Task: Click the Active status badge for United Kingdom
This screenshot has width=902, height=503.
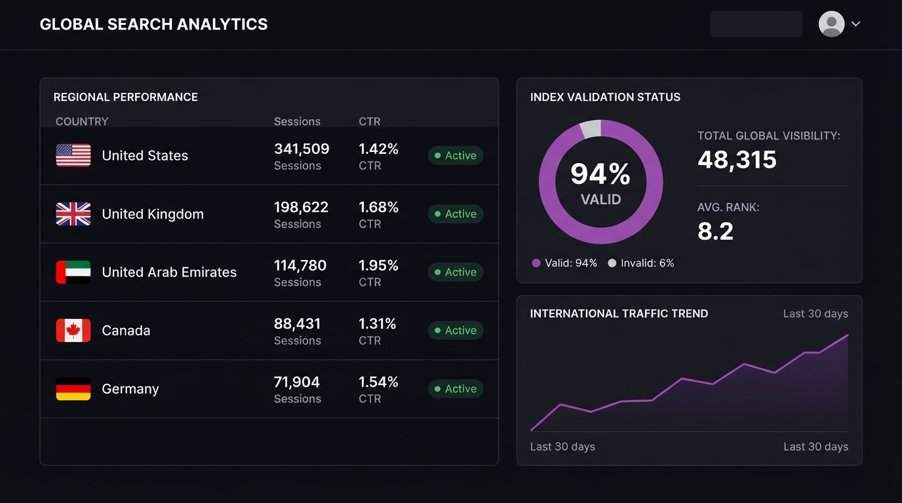Action: pos(456,214)
